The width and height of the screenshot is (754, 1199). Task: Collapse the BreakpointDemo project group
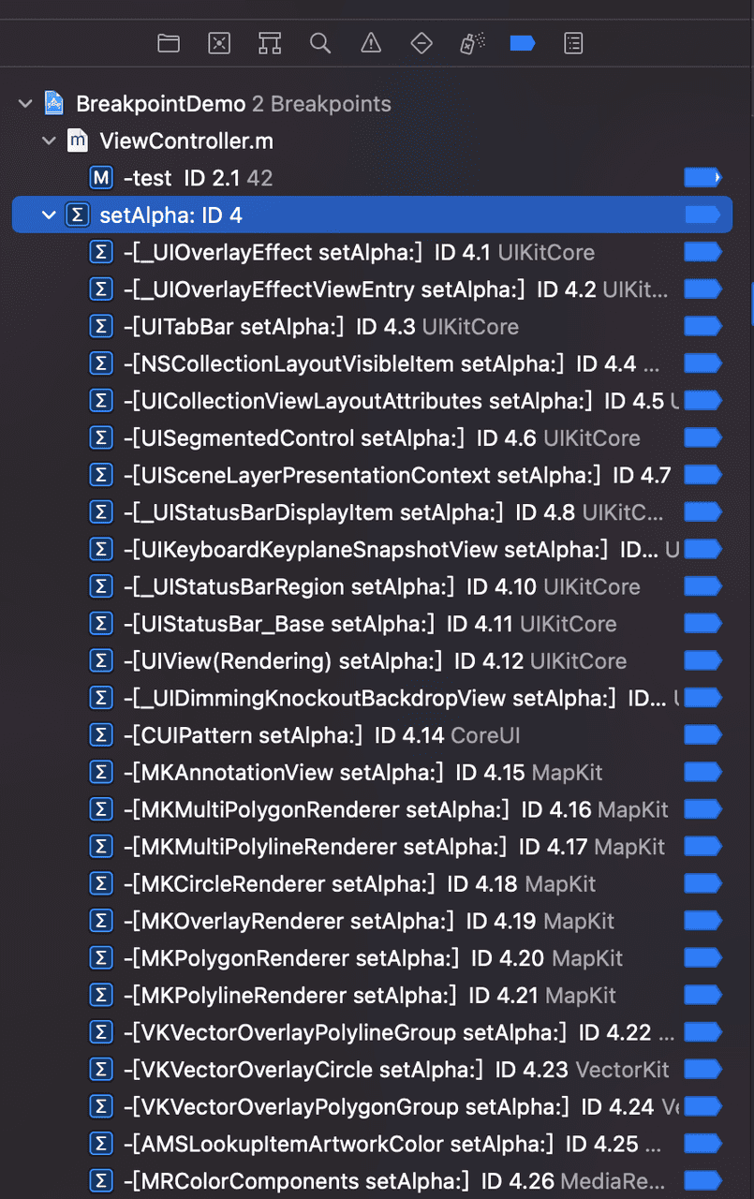pos(25,104)
